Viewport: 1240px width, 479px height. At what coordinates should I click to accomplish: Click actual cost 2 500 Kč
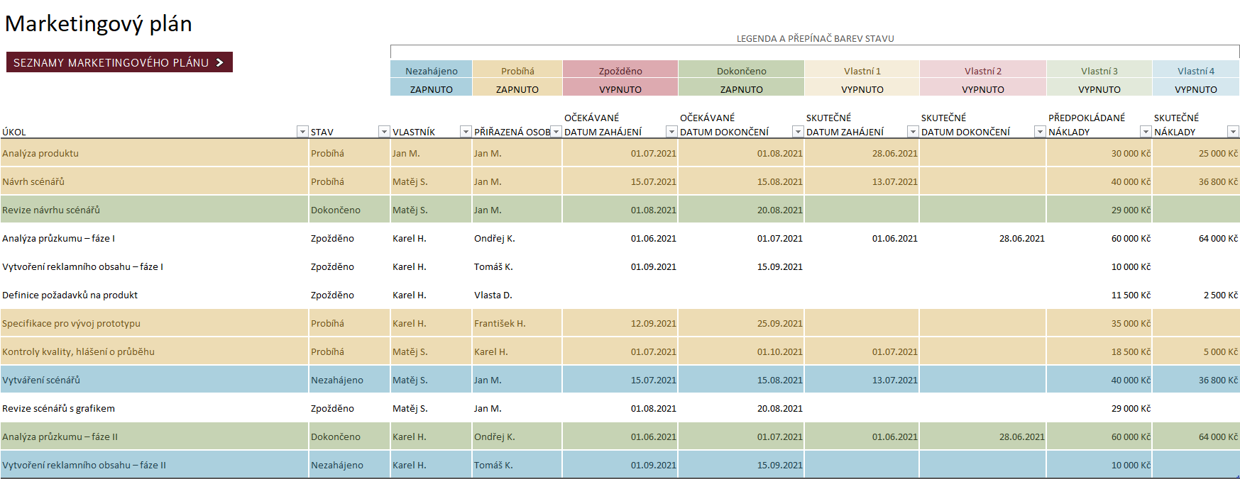[x=1196, y=295]
